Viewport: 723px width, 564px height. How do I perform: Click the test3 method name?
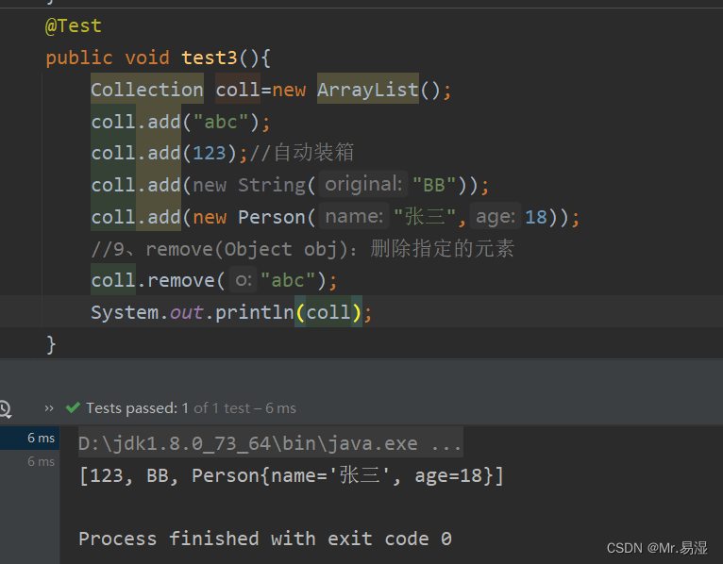(x=210, y=58)
